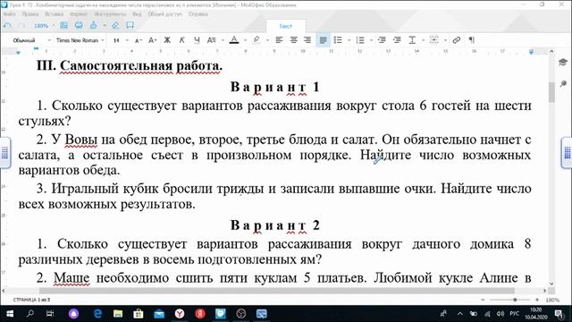Open the Вставка menu
The width and height of the screenshot is (572, 322).
pyautogui.click(x=54, y=14)
